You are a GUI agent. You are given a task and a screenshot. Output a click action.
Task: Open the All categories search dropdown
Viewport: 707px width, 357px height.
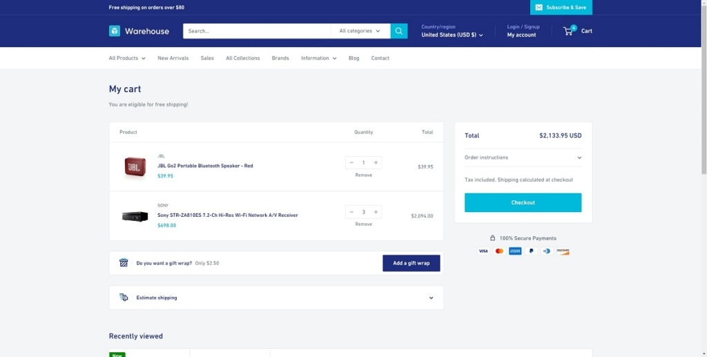[360, 31]
